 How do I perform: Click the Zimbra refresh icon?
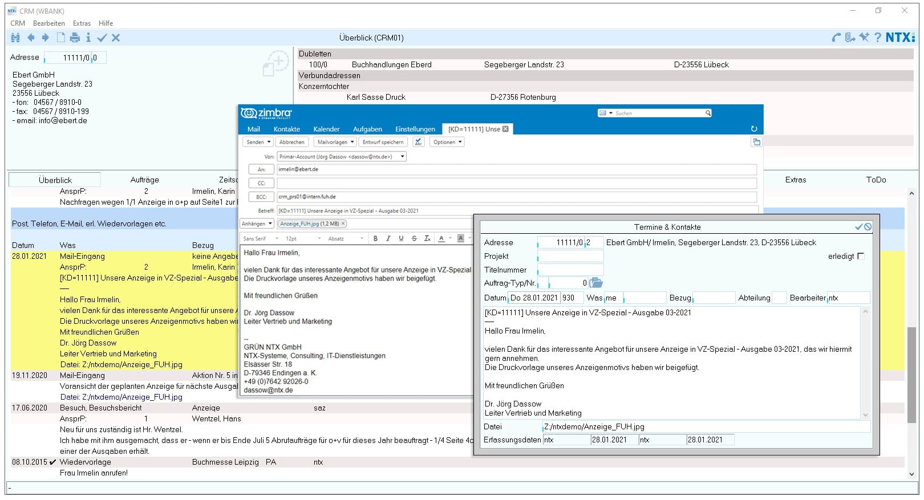(x=754, y=129)
